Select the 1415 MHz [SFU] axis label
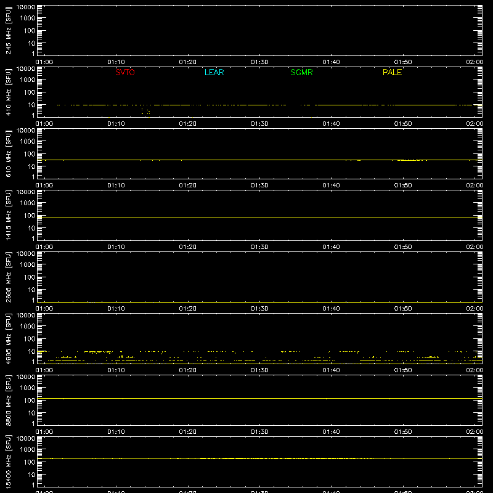Viewport: 493px width, 493px height. [x=8, y=215]
